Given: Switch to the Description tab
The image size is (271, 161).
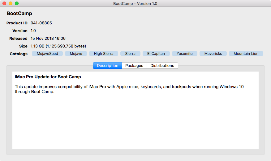Looking at the screenshot, I should (x=107, y=65).
